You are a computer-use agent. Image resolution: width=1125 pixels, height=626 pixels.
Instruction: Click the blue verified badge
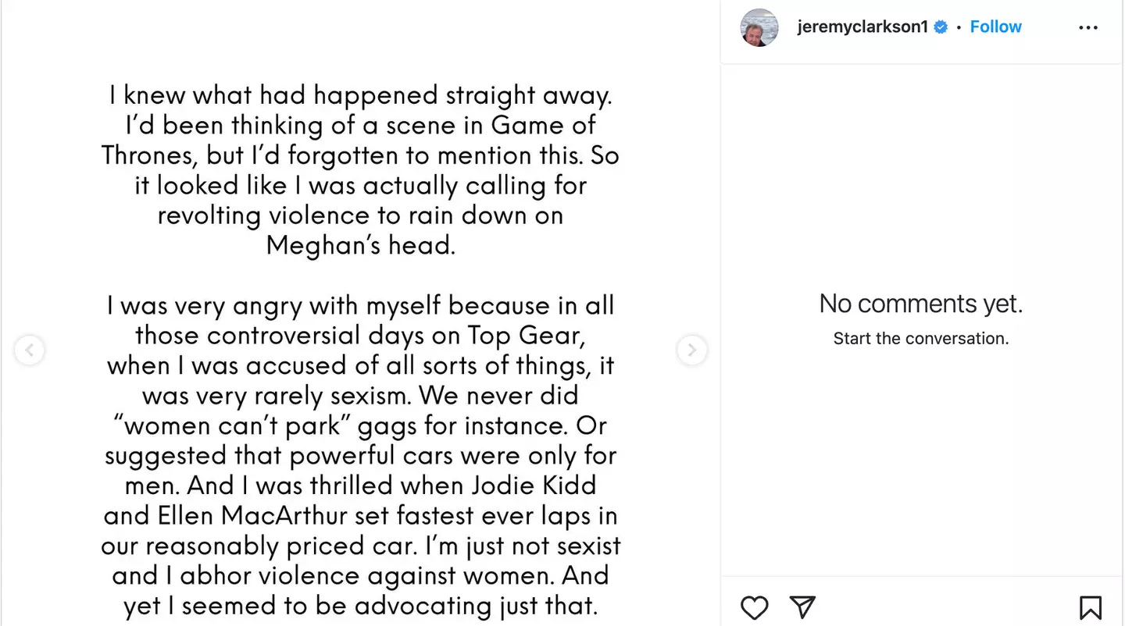coord(941,27)
